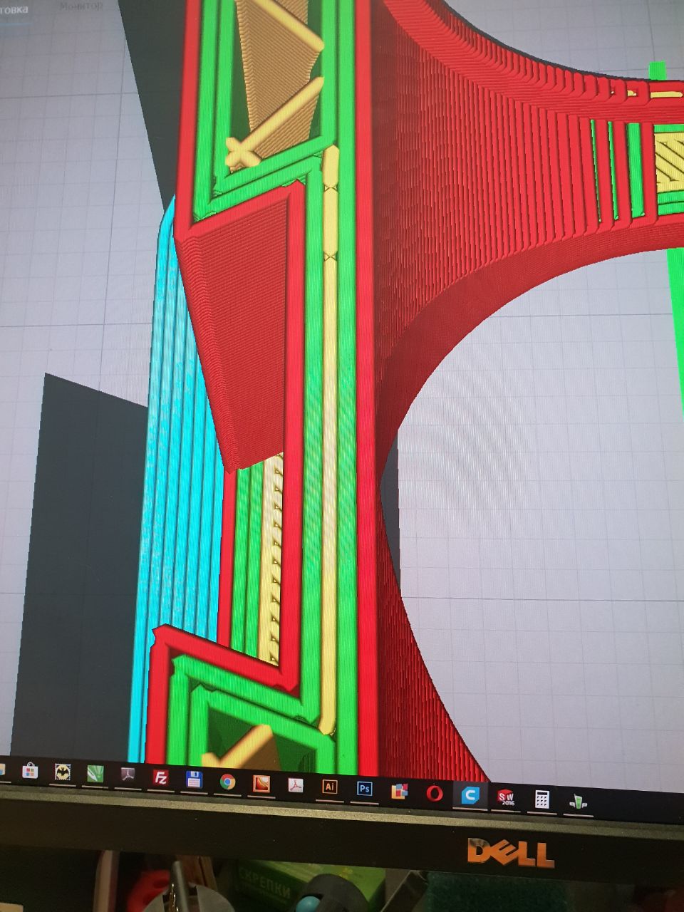Open Google Chrome from the taskbar
Screen dimensions: 684x912
coord(227,782)
